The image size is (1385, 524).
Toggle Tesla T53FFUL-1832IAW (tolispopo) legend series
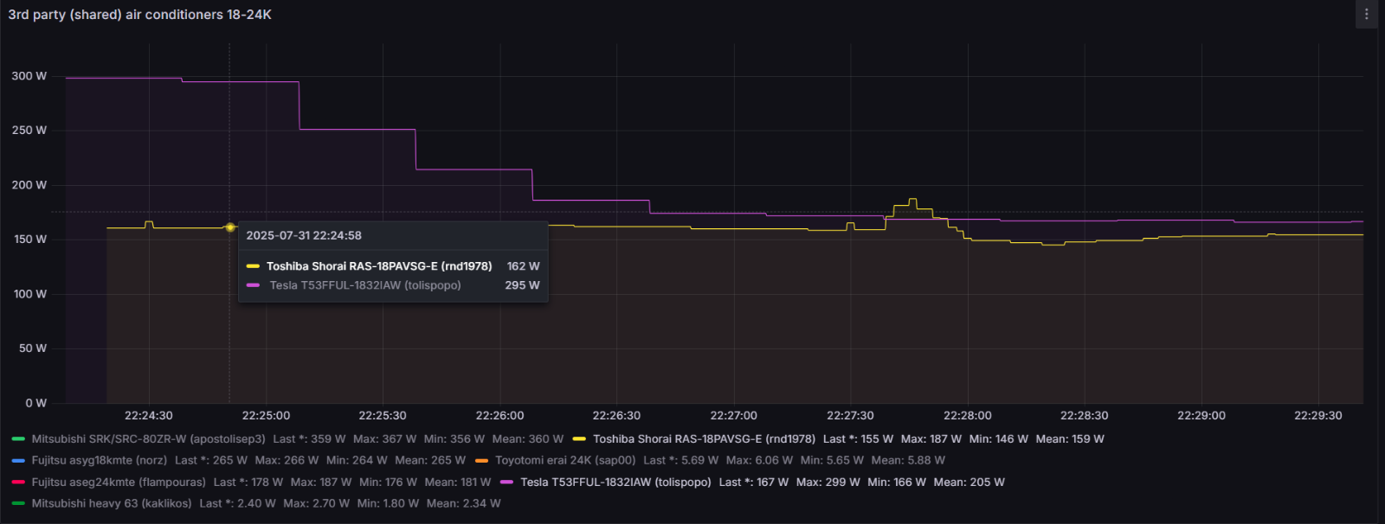click(x=615, y=482)
